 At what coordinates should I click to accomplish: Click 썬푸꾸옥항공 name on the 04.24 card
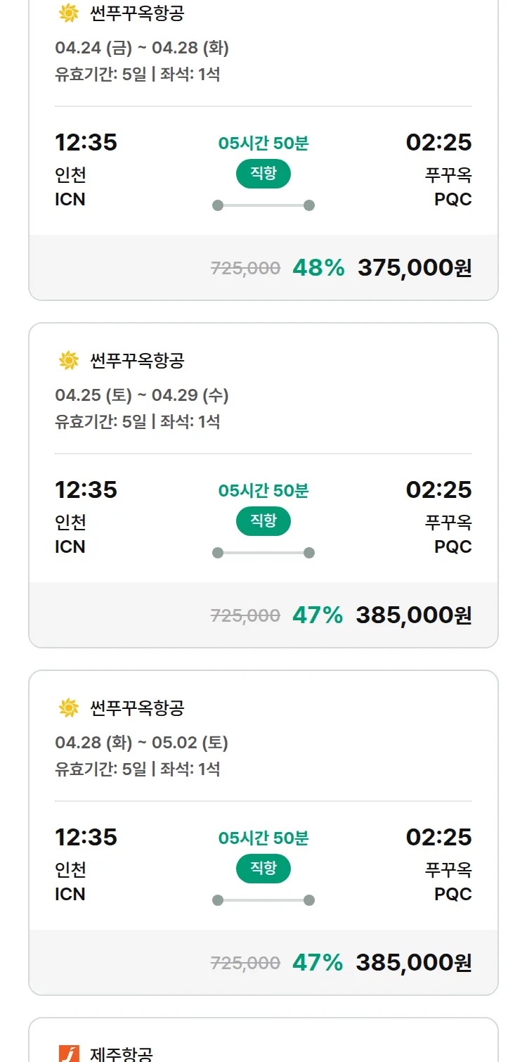pyautogui.click(x=137, y=13)
